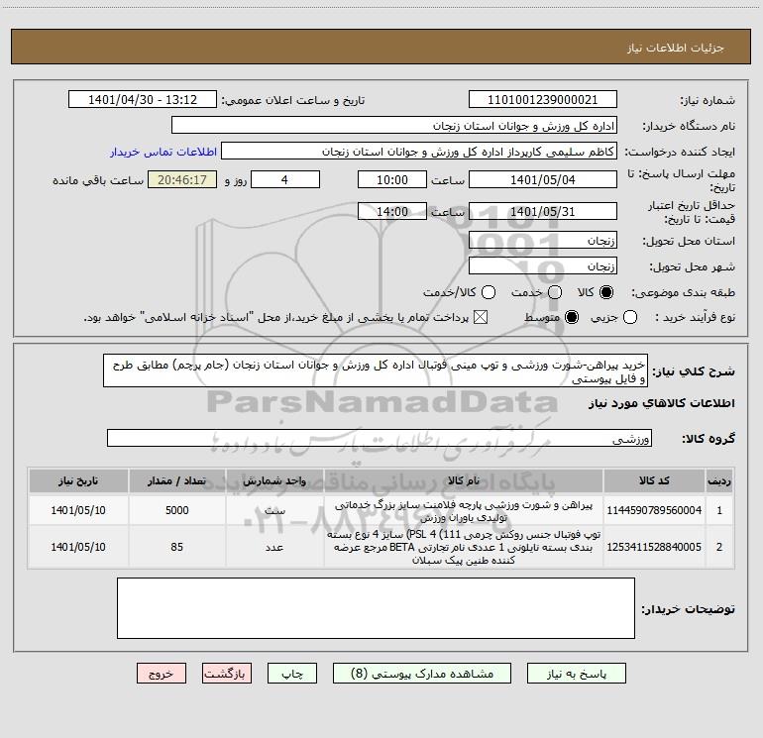Click the خروج exit button
The image size is (763, 738).
click(162, 674)
